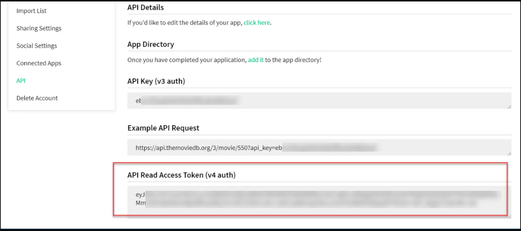
Task: Click the Read Access Token field resize handle
Action: [x=509, y=216]
